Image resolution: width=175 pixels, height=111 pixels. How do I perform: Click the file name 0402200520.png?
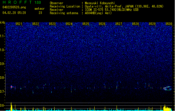tap(14, 7)
